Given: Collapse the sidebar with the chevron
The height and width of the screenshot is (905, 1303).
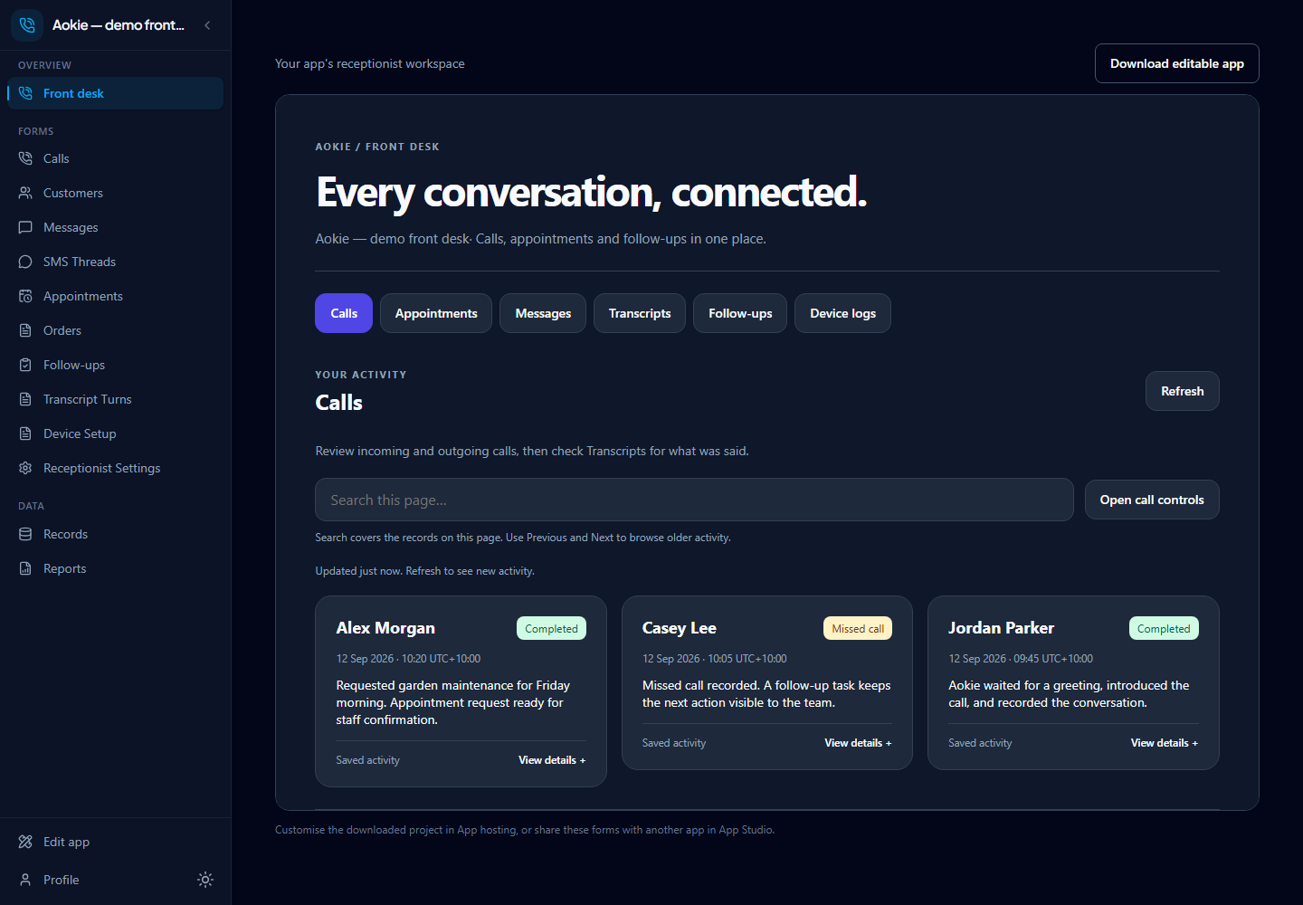Looking at the screenshot, I should 207,25.
